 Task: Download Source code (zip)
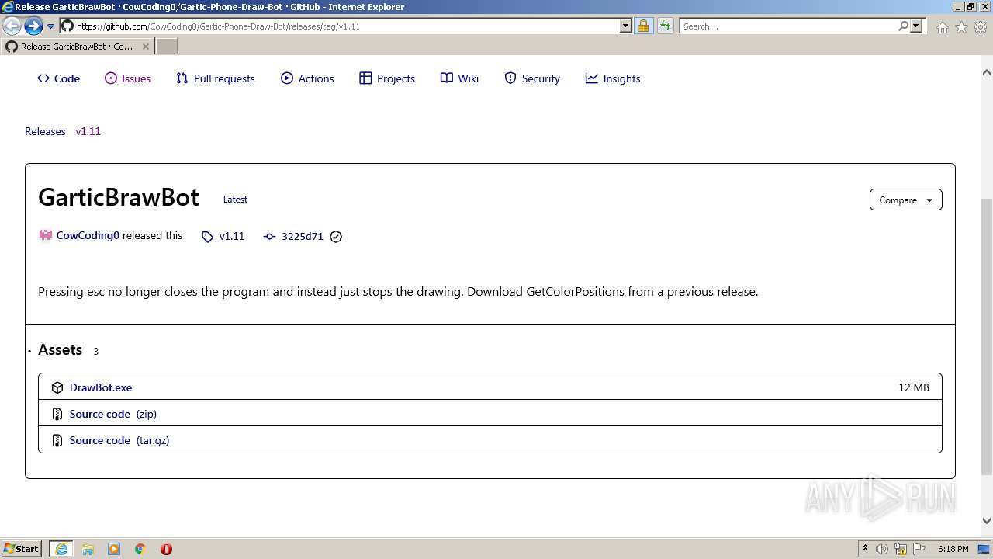pyautogui.click(x=113, y=414)
